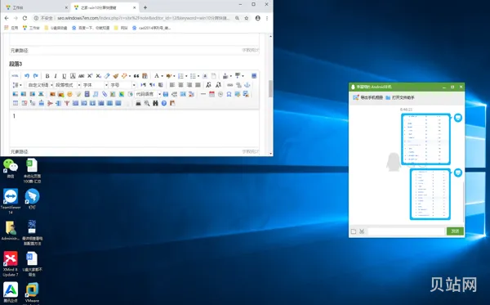The width and height of the screenshot is (490, 305).
Task: Toggle bold formatting
Action: pos(47,76)
